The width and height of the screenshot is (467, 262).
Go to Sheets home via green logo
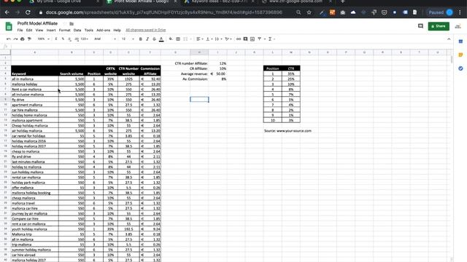[x=9, y=26]
